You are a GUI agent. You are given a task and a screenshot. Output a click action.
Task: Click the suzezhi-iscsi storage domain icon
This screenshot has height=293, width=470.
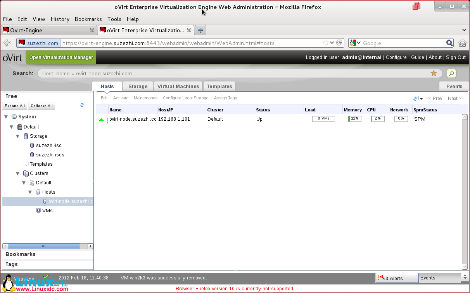tap(32, 155)
